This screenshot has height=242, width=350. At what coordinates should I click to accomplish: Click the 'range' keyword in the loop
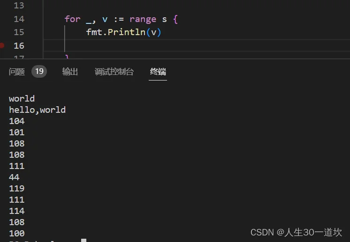143,20
